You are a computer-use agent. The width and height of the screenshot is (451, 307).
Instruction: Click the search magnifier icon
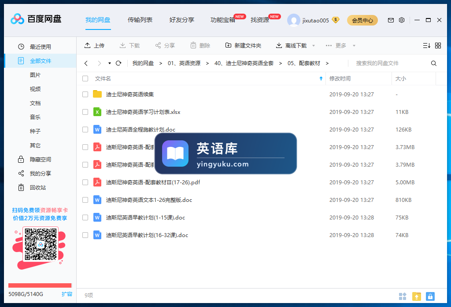click(x=434, y=63)
